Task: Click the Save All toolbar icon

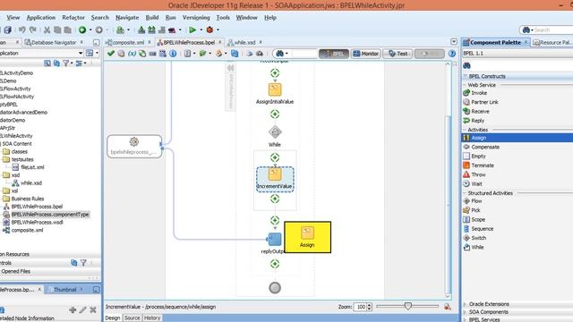Action: (7, 30)
